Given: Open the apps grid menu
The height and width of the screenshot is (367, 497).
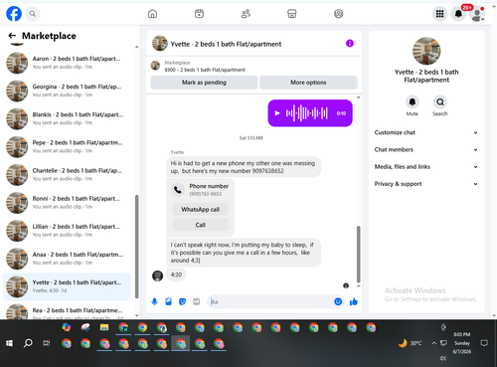Looking at the screenshot, I should click(x=439, y=14).
